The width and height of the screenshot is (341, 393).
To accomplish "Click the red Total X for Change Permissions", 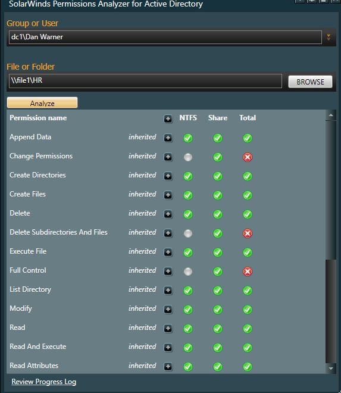I will pos(248,157).
